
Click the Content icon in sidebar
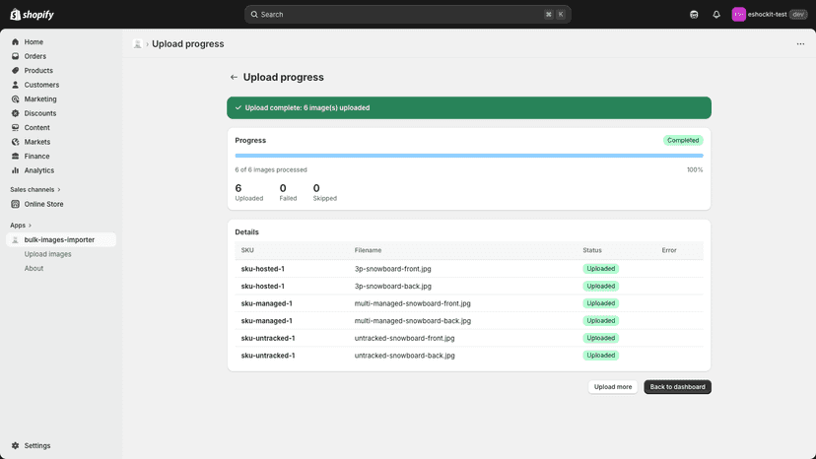[x=15, y=127]
